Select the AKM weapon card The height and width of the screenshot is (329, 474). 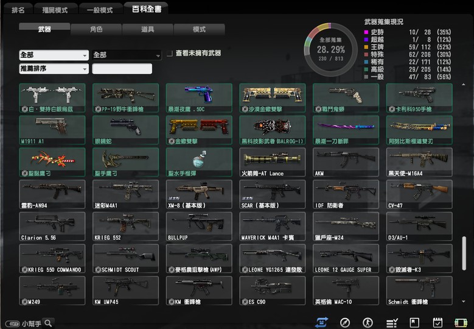[x=346, y=161]
